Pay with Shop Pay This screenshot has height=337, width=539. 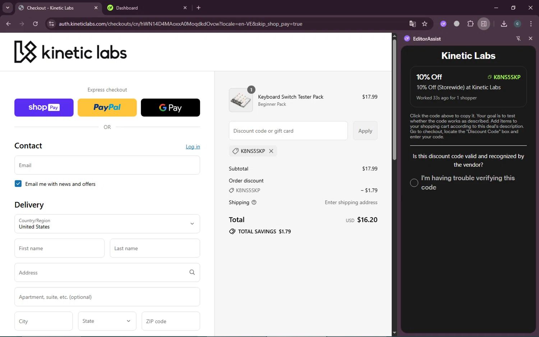coord(44,107)
